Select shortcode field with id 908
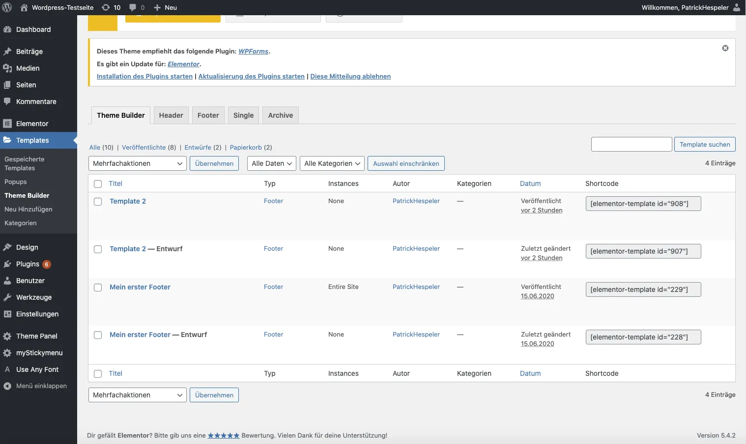The width and height of the screenshot is (746, 444). click(643, 204)
